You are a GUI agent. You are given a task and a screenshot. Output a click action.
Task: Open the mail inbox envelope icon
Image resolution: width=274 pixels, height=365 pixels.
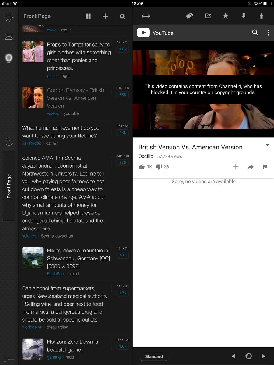[9, 37]
